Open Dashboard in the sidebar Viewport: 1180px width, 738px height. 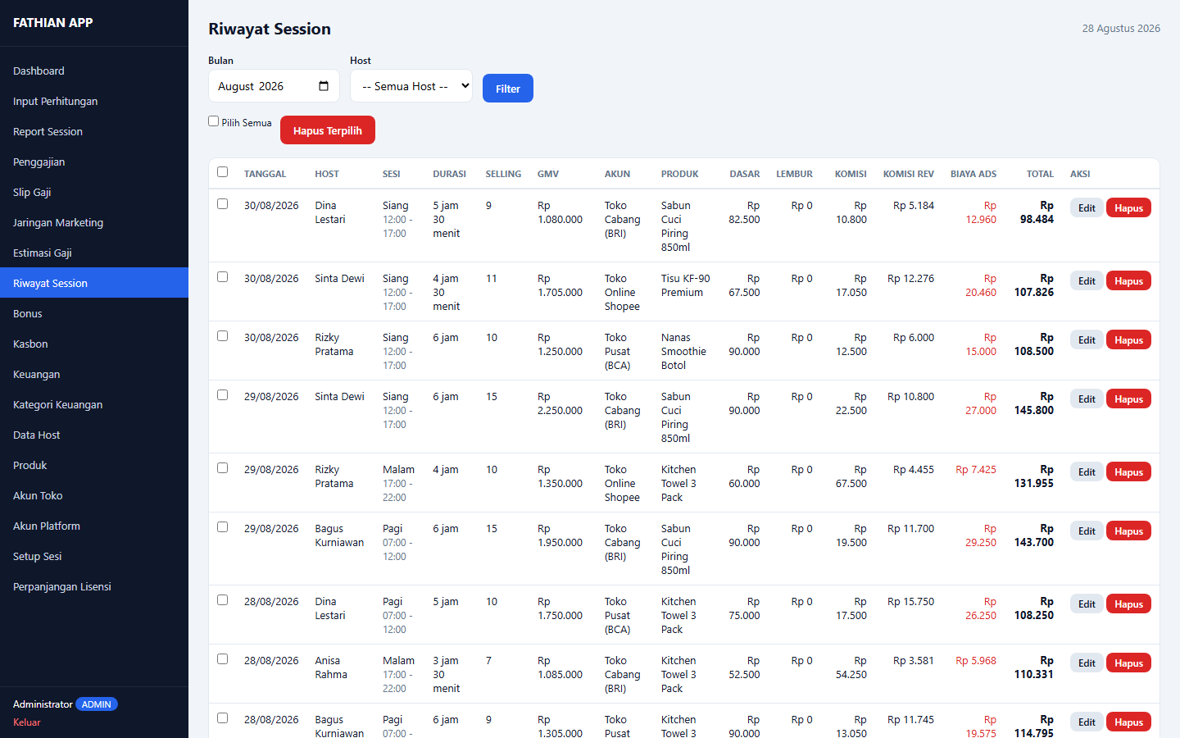(94, 71)
